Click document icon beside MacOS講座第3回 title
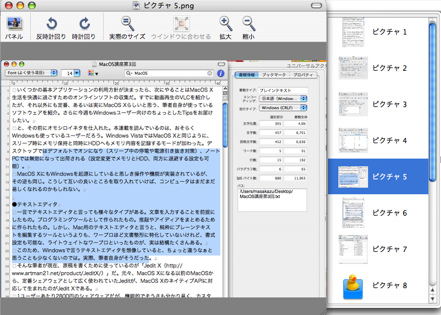The image size is (441, 315). pos(94,64)
